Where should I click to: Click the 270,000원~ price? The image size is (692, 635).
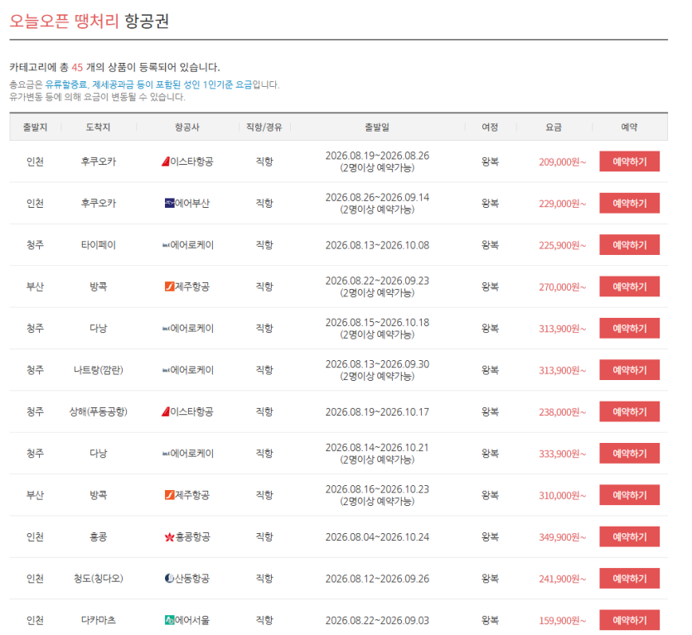click(562, 287)
